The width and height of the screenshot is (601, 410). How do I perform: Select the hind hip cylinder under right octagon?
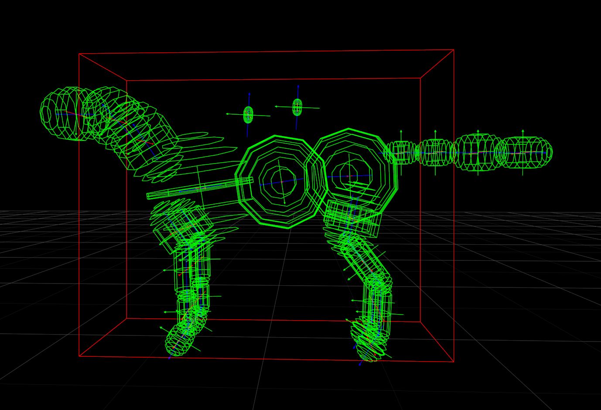pyautogui.click(x=352, y=218)
